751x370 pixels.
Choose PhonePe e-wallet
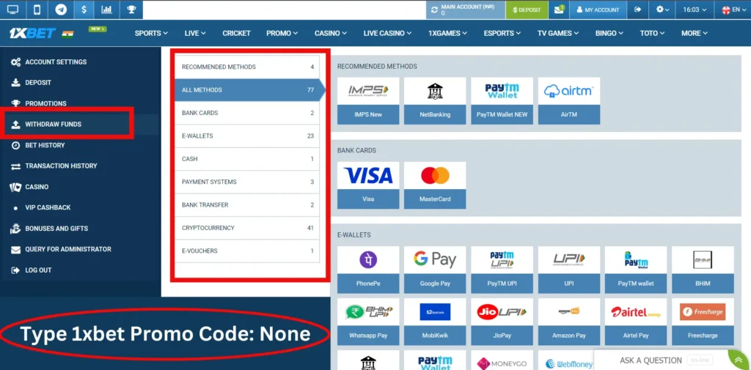[368, 270]
